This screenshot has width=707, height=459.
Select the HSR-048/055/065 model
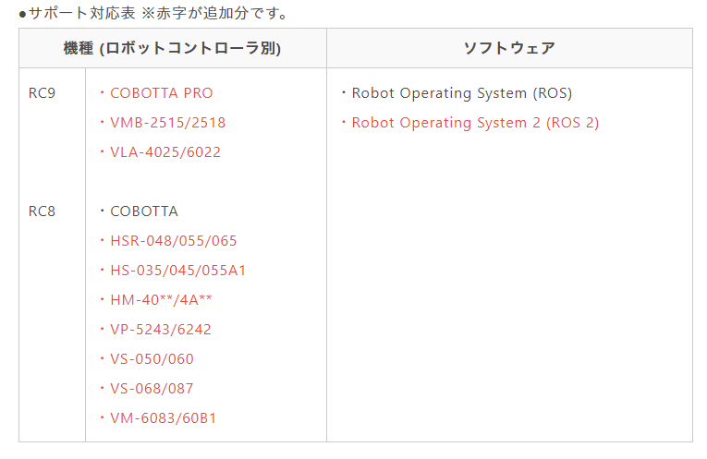[173, 241]
